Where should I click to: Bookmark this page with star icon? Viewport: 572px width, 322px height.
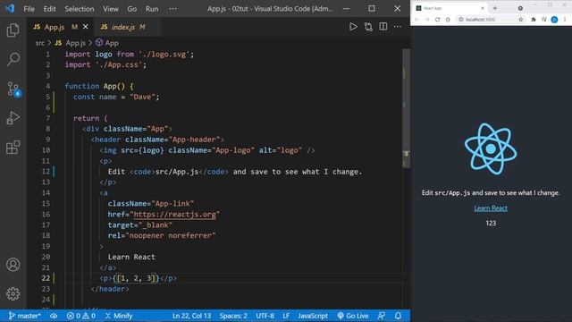520,20
